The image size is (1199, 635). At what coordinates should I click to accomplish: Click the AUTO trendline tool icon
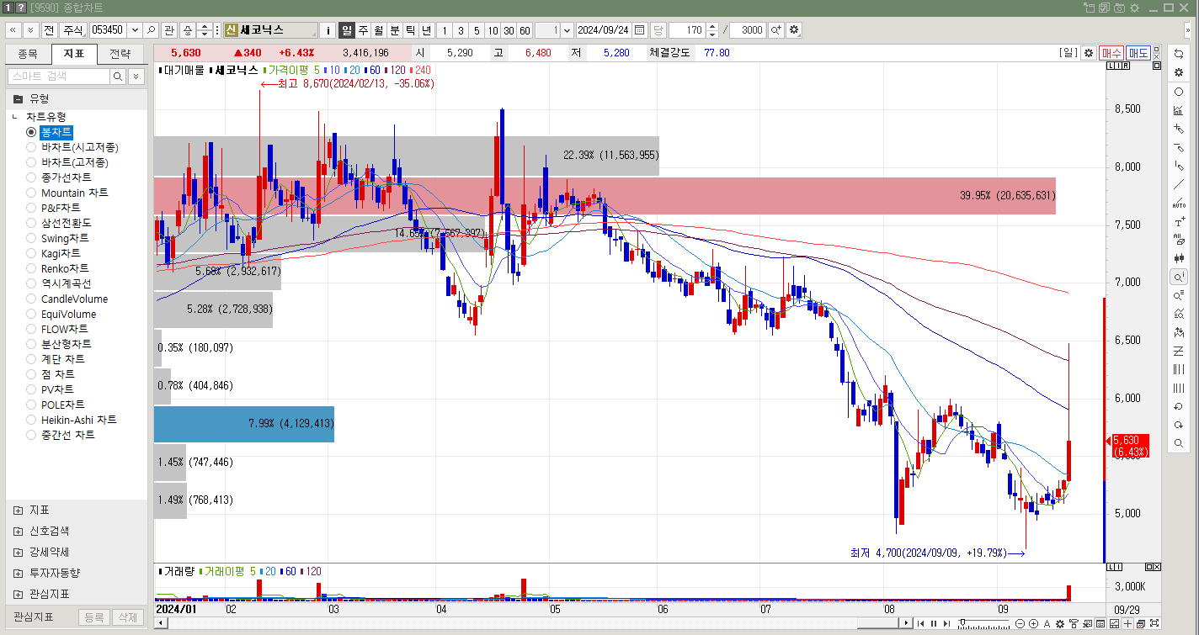click(1179, 203)
